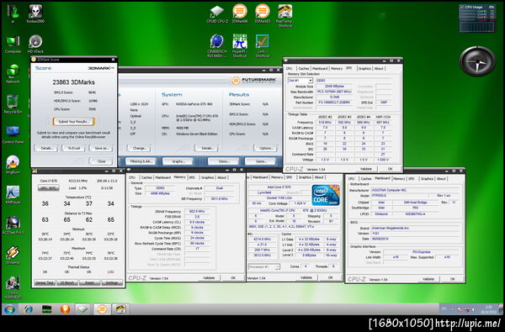
Task: Click the Submit Your Results button
Action: point(74,122)
